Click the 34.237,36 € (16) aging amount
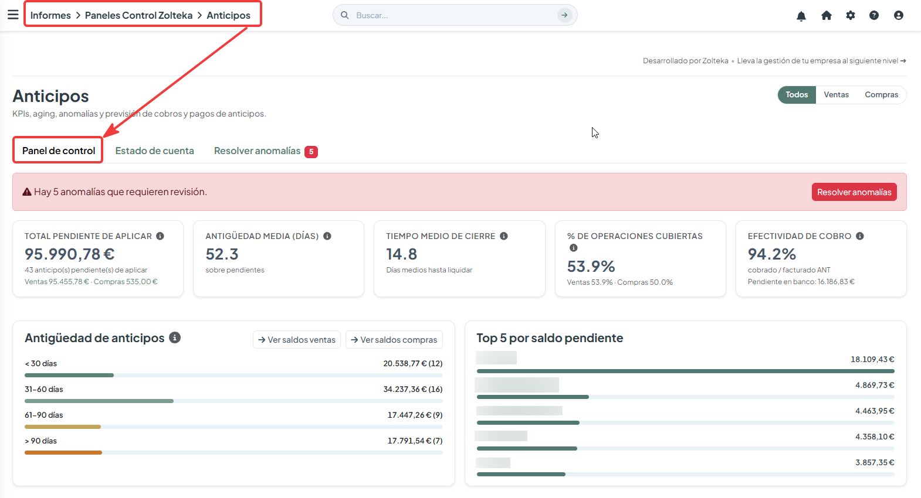This screenshot has height=498, width=921. (413, 389)
